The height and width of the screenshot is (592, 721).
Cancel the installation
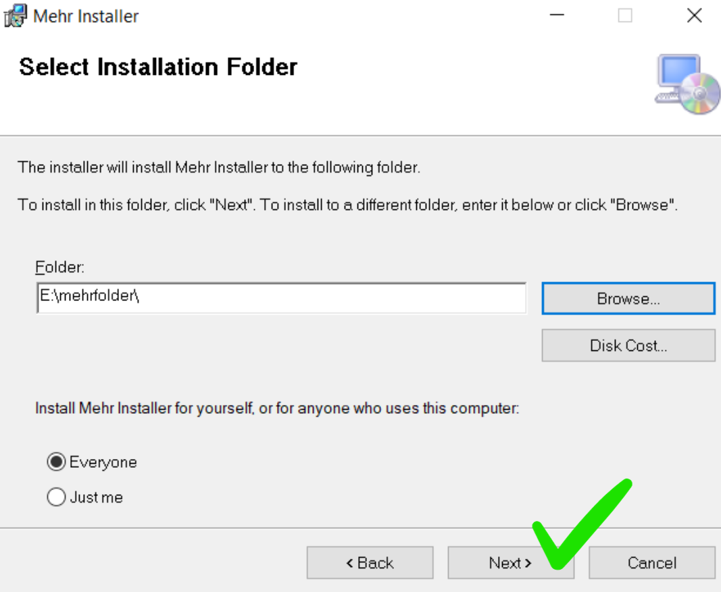651,562
